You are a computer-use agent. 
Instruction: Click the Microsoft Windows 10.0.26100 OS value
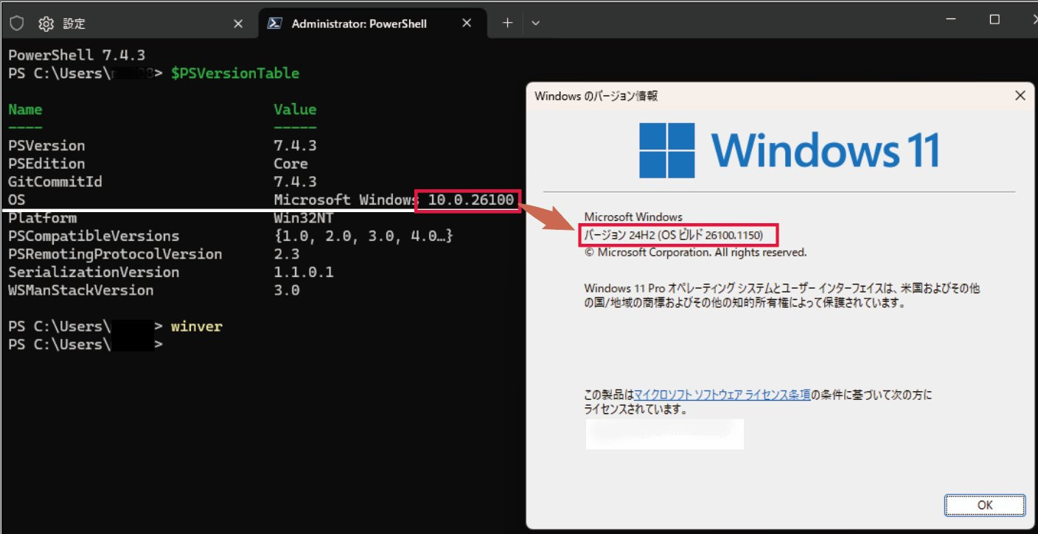(394, 200)
